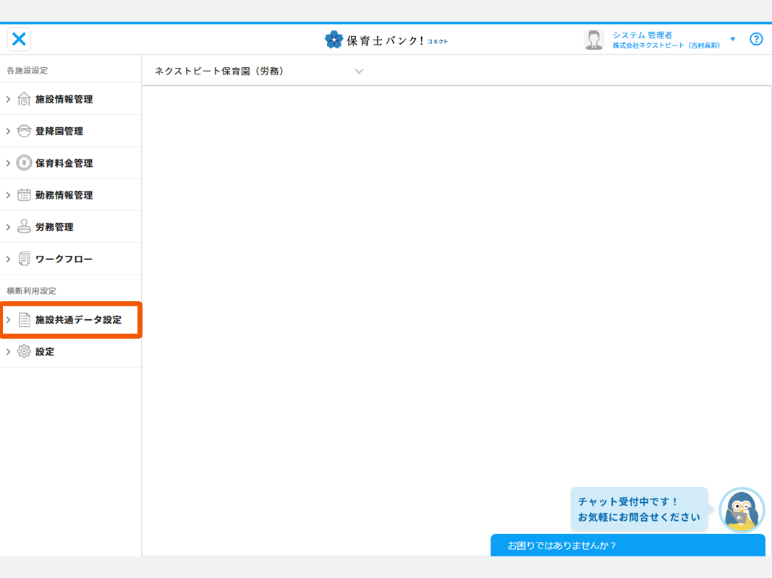Click the gear settings icon
The width and height of the screenshot is (772, 578).
point(24,351)
